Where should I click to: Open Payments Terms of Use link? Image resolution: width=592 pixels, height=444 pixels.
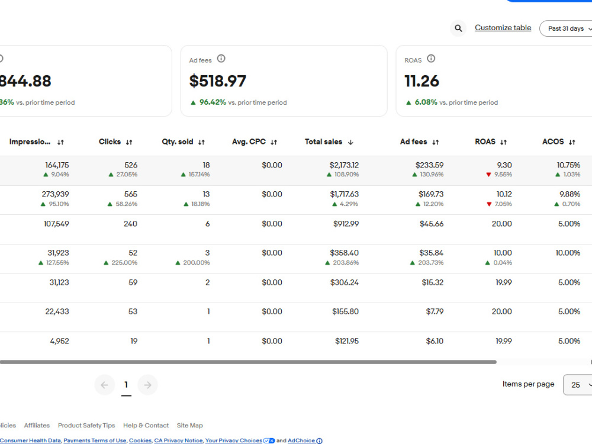click(x=95, y=440)
